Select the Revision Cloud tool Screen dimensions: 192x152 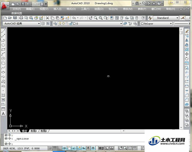(3, 63)
